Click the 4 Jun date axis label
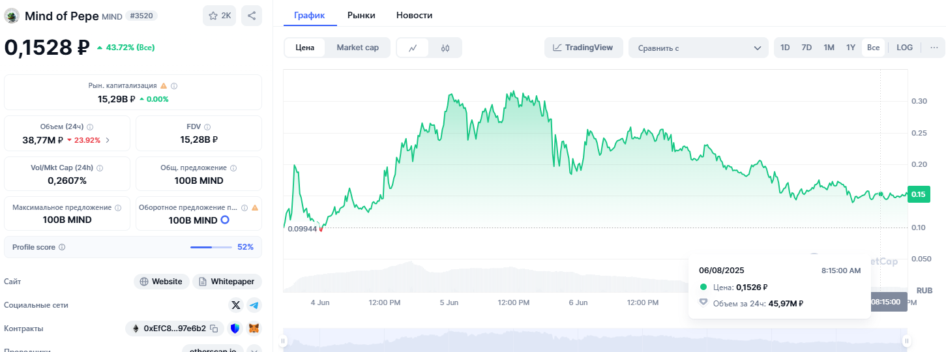 pos(320,302)
